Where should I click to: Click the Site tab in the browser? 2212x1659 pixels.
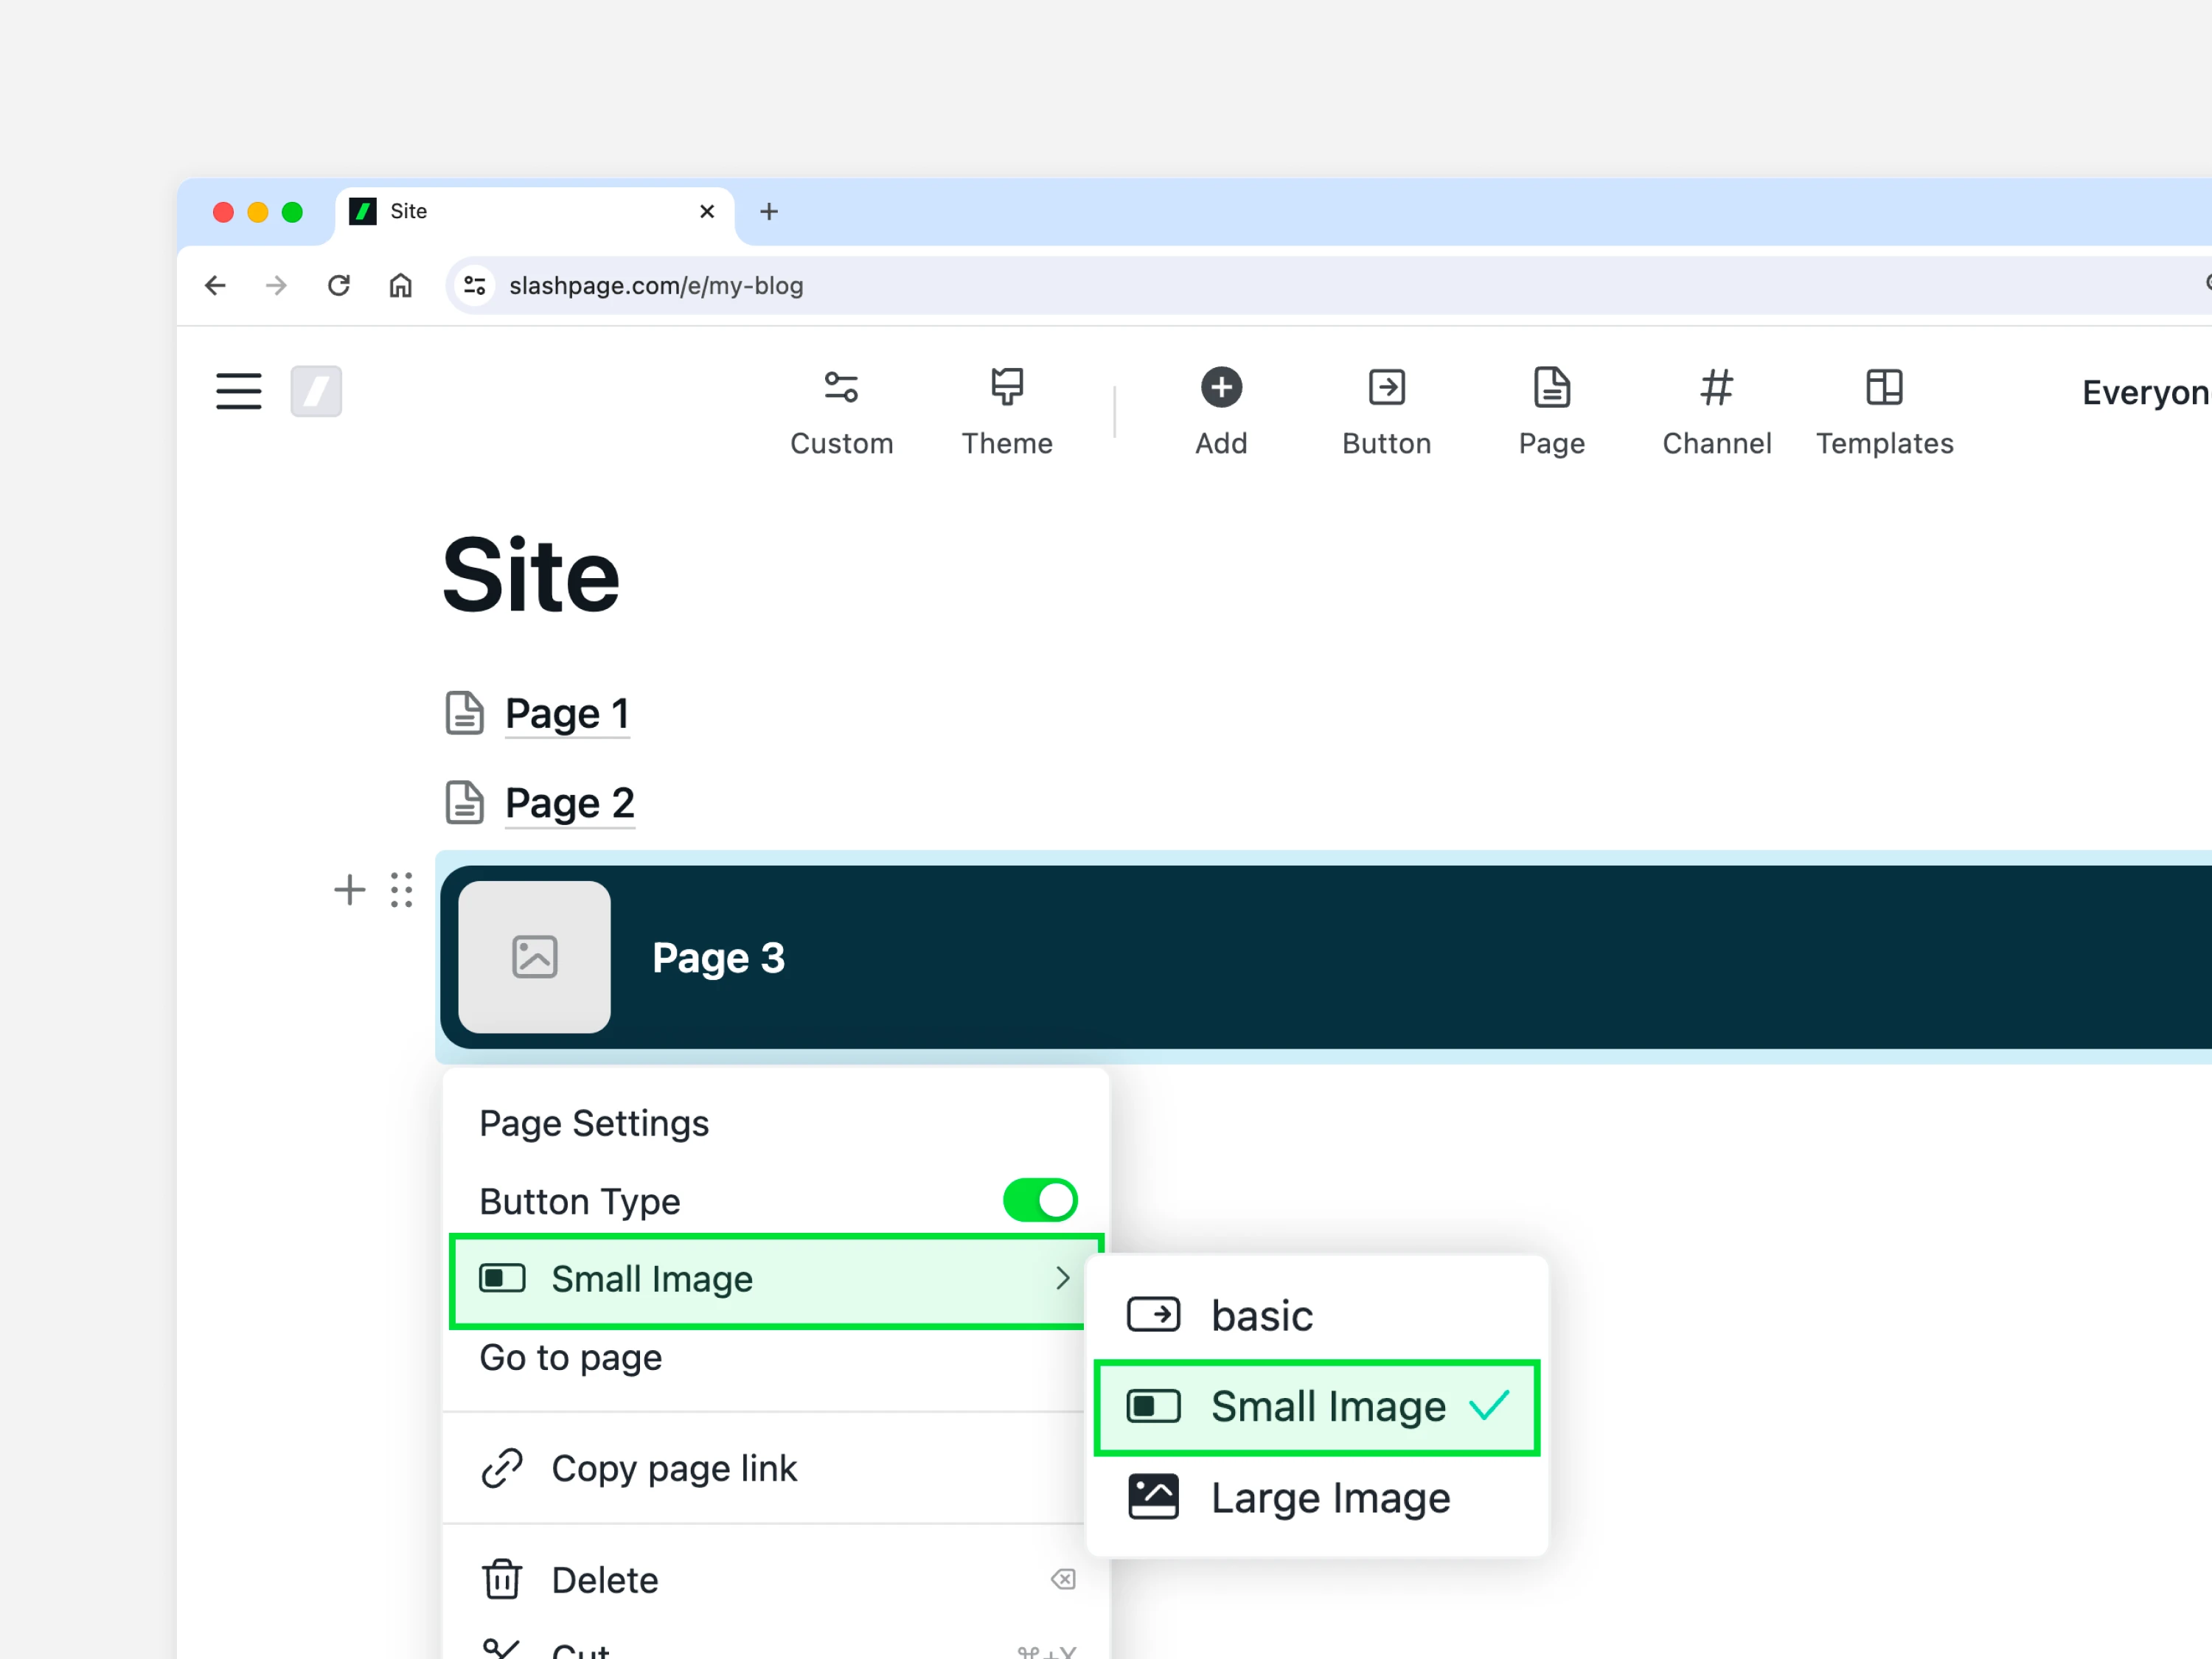click(x=535, y=212)
